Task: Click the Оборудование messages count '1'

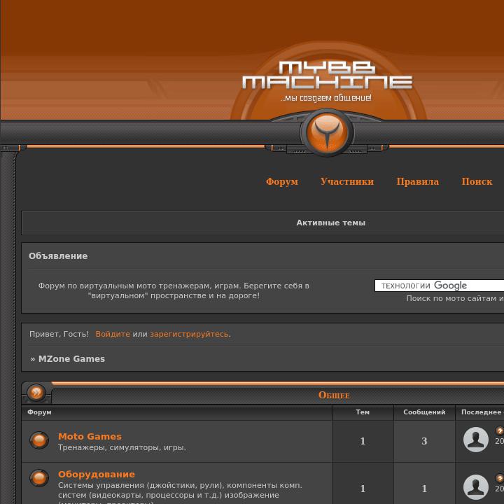Action: [424, 489]
